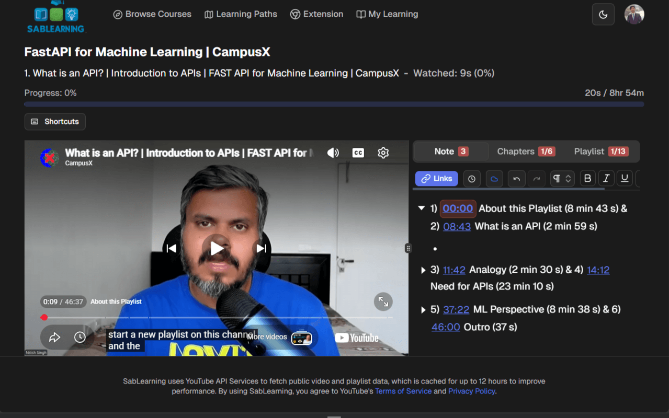
Task: Apply bold formatting to note text
Action: pos(587,178)
